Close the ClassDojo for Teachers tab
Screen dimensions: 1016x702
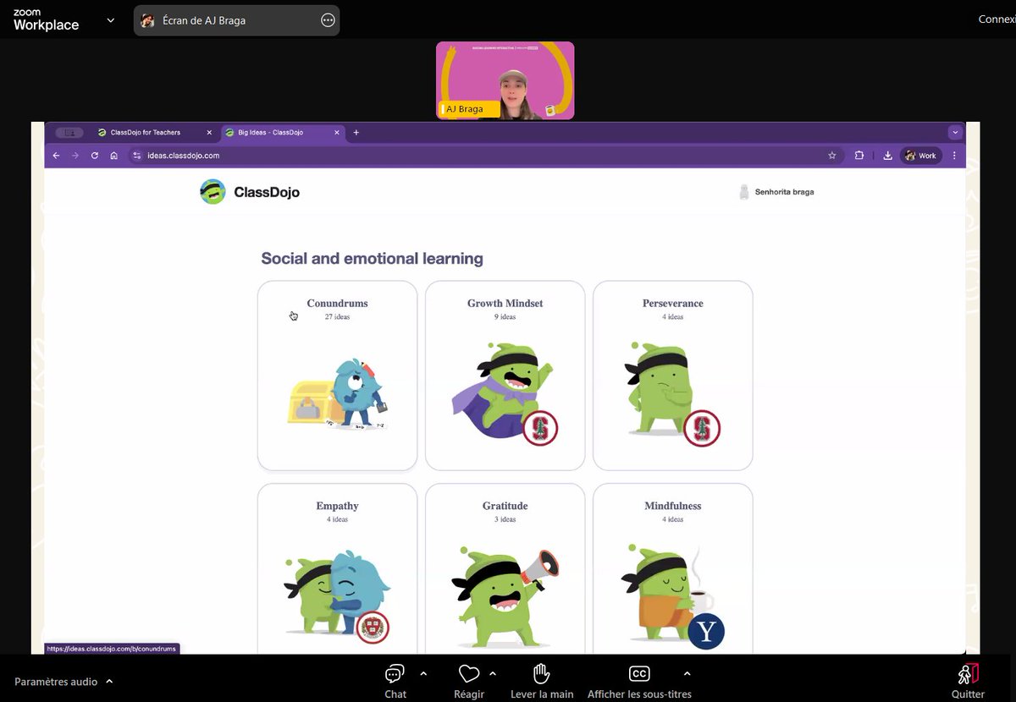tap(209, 133)
